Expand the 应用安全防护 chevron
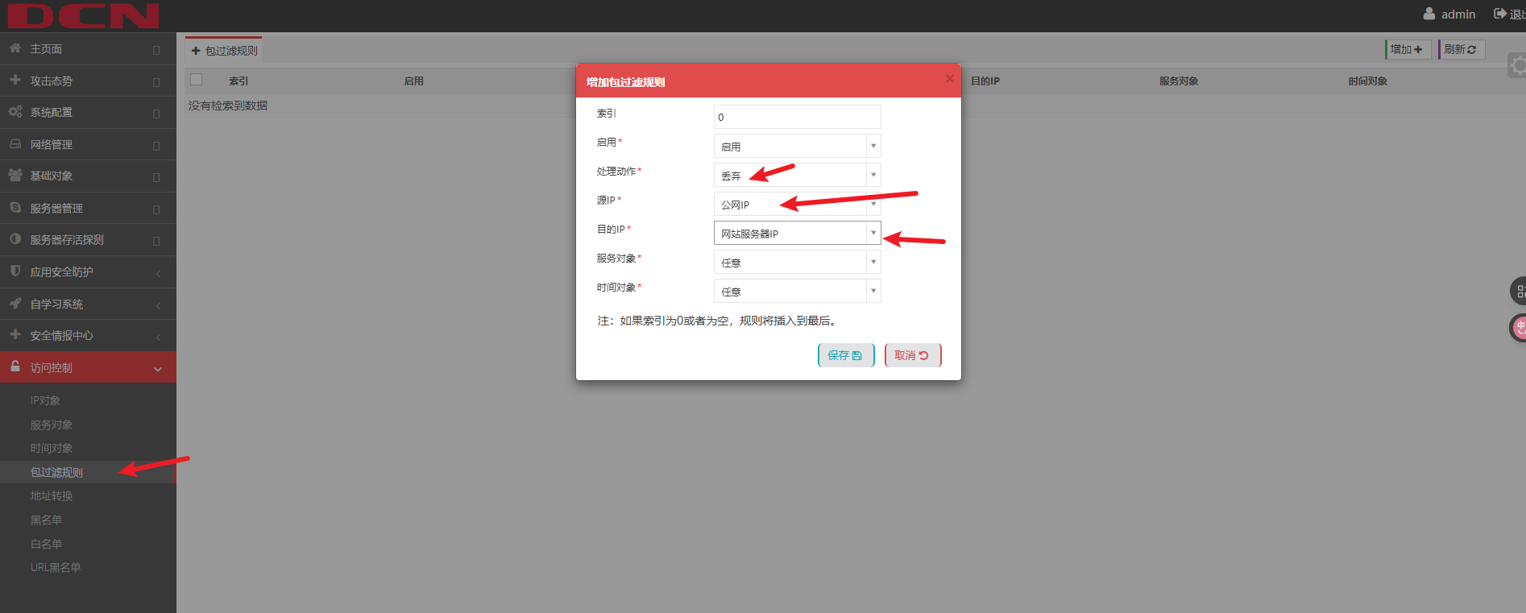 pyautogui.click(x=158, y=273)
